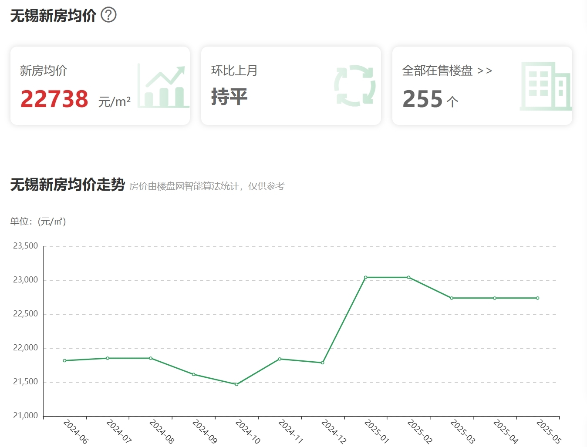Viewport: 587px width, 447px height.
Task: Select the 2025-03 data point on chart
Action: (x=452, y=298)
